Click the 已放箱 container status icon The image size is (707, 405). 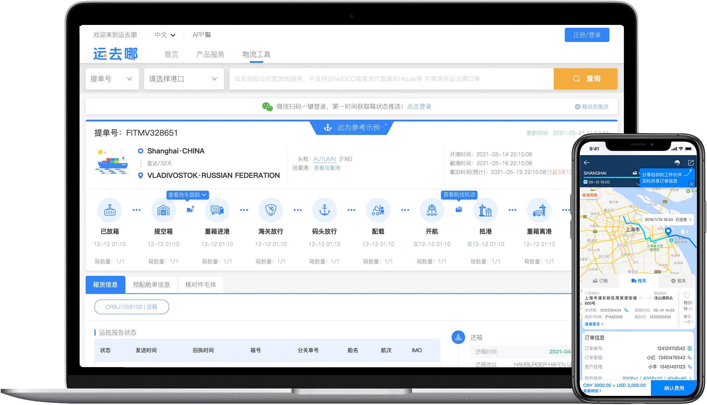click(x=110, y=210)
